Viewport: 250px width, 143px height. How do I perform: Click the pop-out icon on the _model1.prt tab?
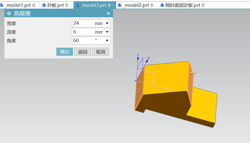pyautogui.click(x=34, y=5)
